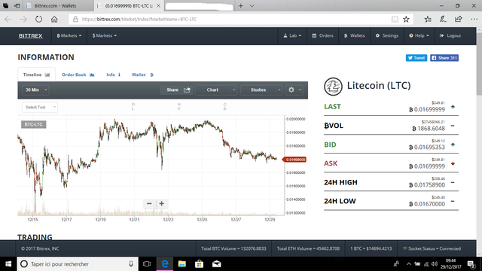Click the Bittrex logo in navbar
This screenshot has width=482, height=271.
(30, 35)
